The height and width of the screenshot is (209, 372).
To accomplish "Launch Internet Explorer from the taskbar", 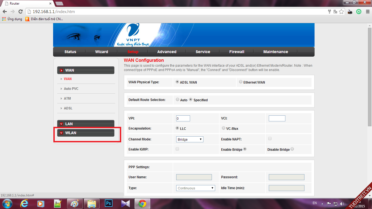I will click(25, 203).
